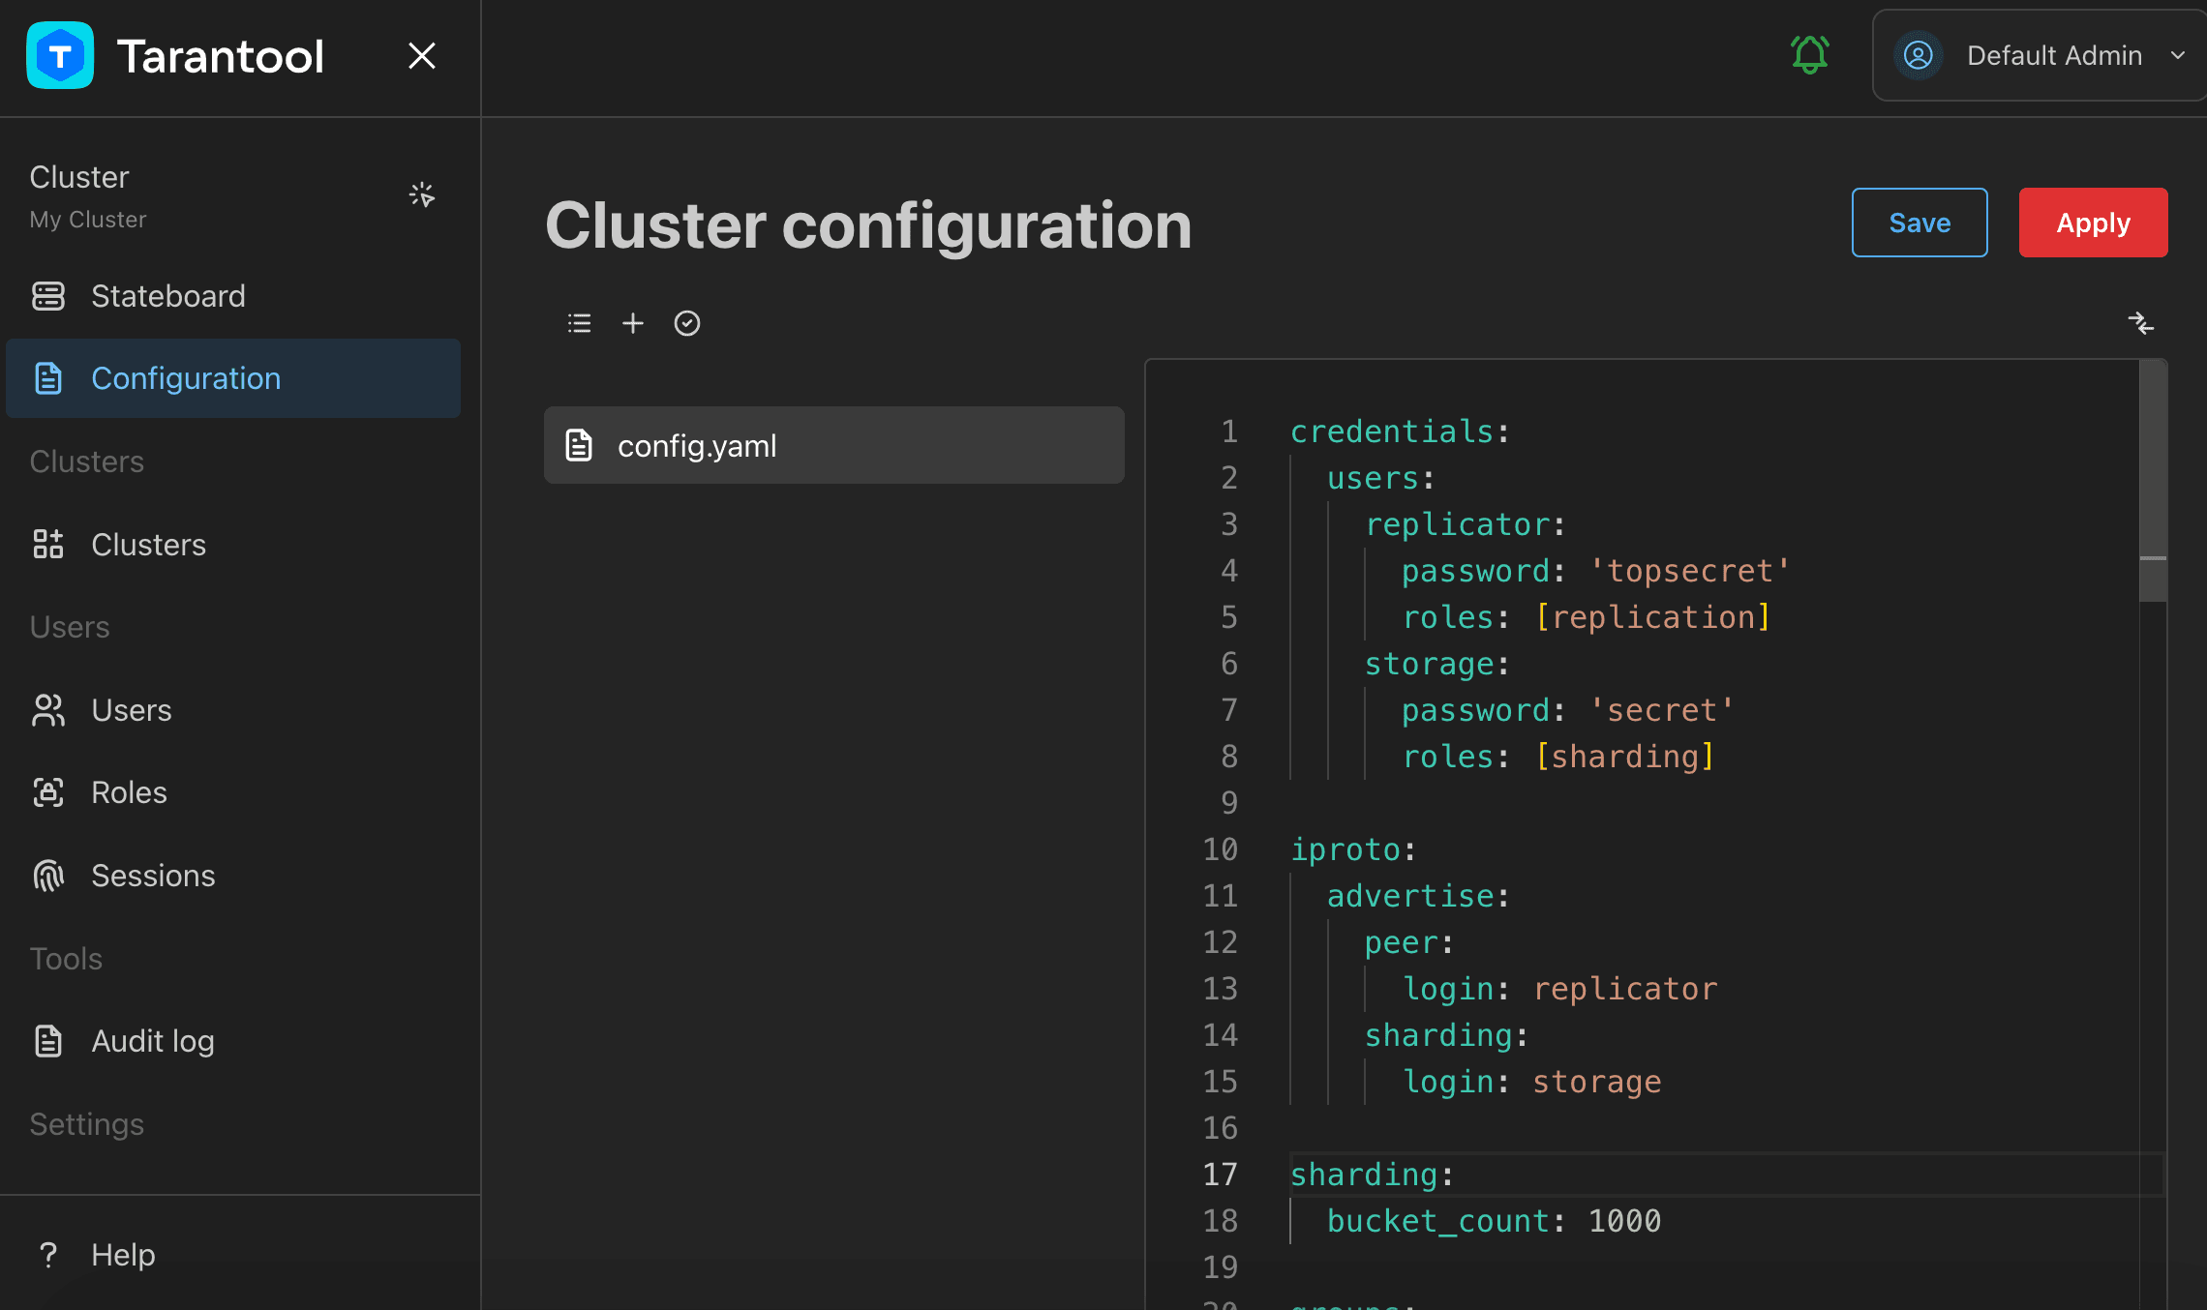2207x1310 pixels.
Task: Click the editor vertical scrollbar thumb
Action: pos(2153,481)
